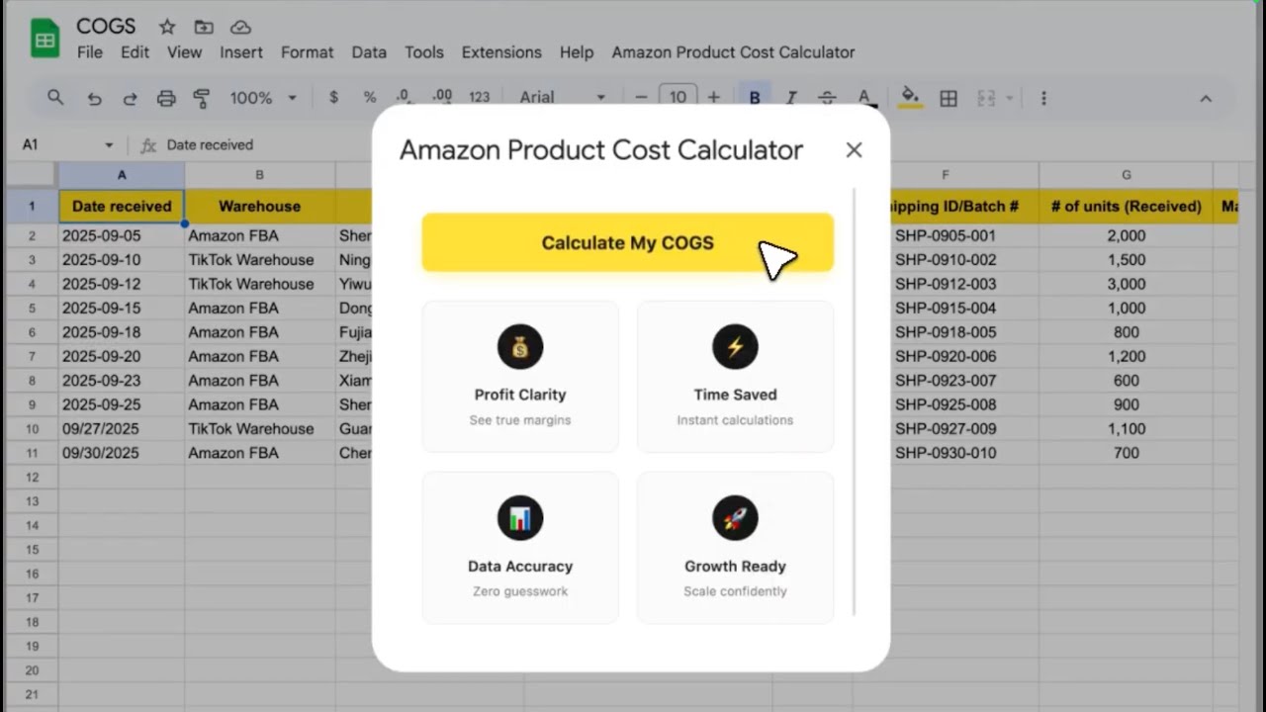Image resolution: width=1266 pixels, height=712 pixels.
Task: Click the Growth Ready rocket icon
Action: (735, 518)
